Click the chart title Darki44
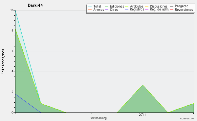197x121 pixels. click(x=35, y=5)
